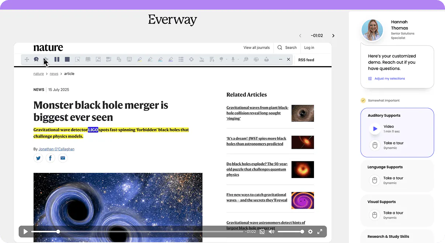Click the clear highlights eraser icon
This screenshot has height=243, width=445.
coord(201,59)
